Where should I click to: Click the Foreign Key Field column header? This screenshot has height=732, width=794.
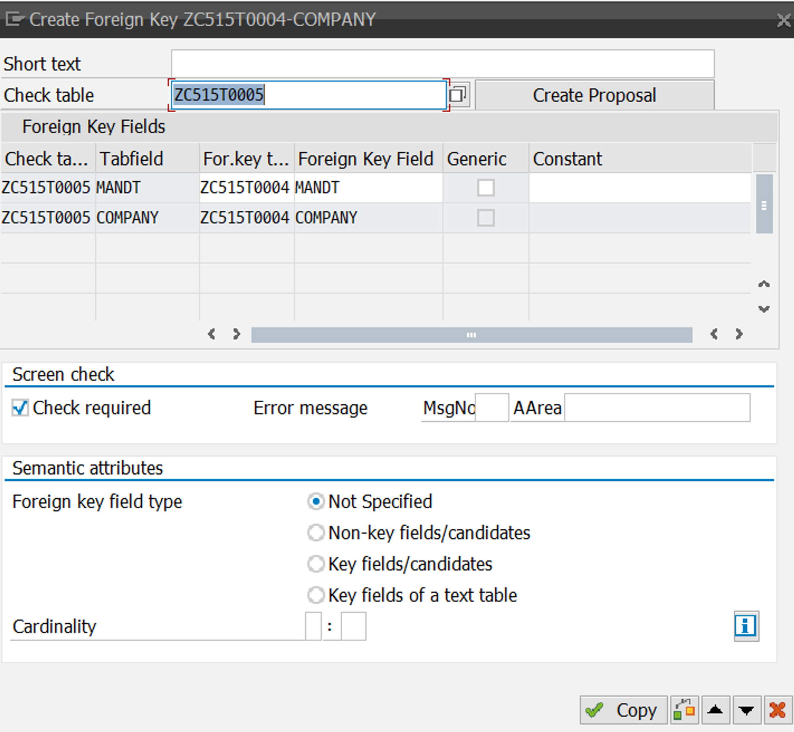(366, 159)
